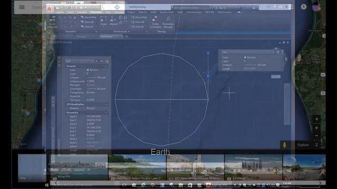Click the Delete Constraints tool
The image size is (337, 189).
coord(155,22)
